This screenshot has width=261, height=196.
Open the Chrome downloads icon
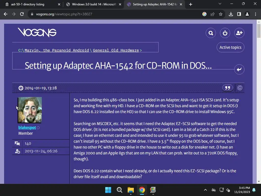(231, 14)
